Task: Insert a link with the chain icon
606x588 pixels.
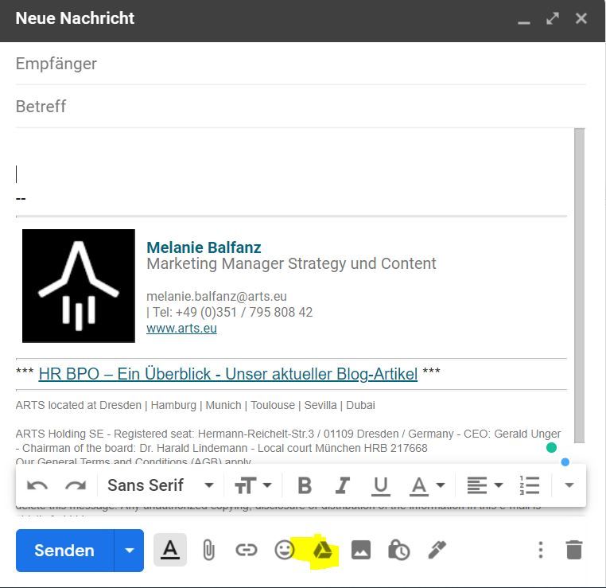Action: click(247, 550)
